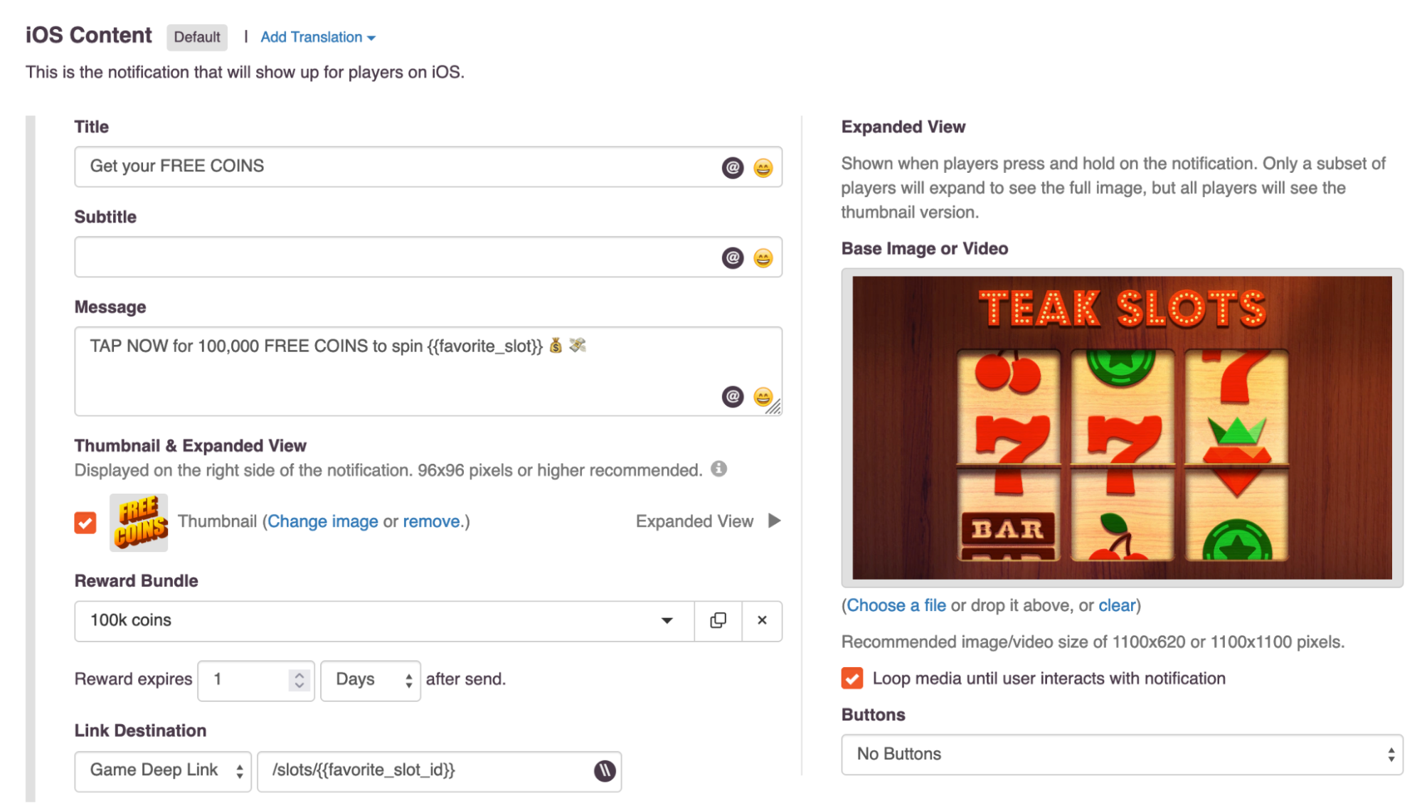1422x803 pixels.
Task: Click the @ icon in the Message box
Action: pos(732,396)
